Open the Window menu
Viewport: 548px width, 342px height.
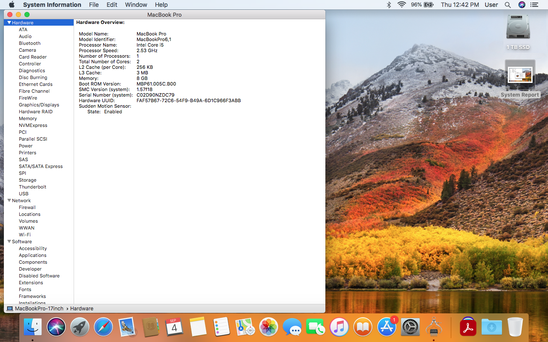pyautogui.click(x=136, y=5)
